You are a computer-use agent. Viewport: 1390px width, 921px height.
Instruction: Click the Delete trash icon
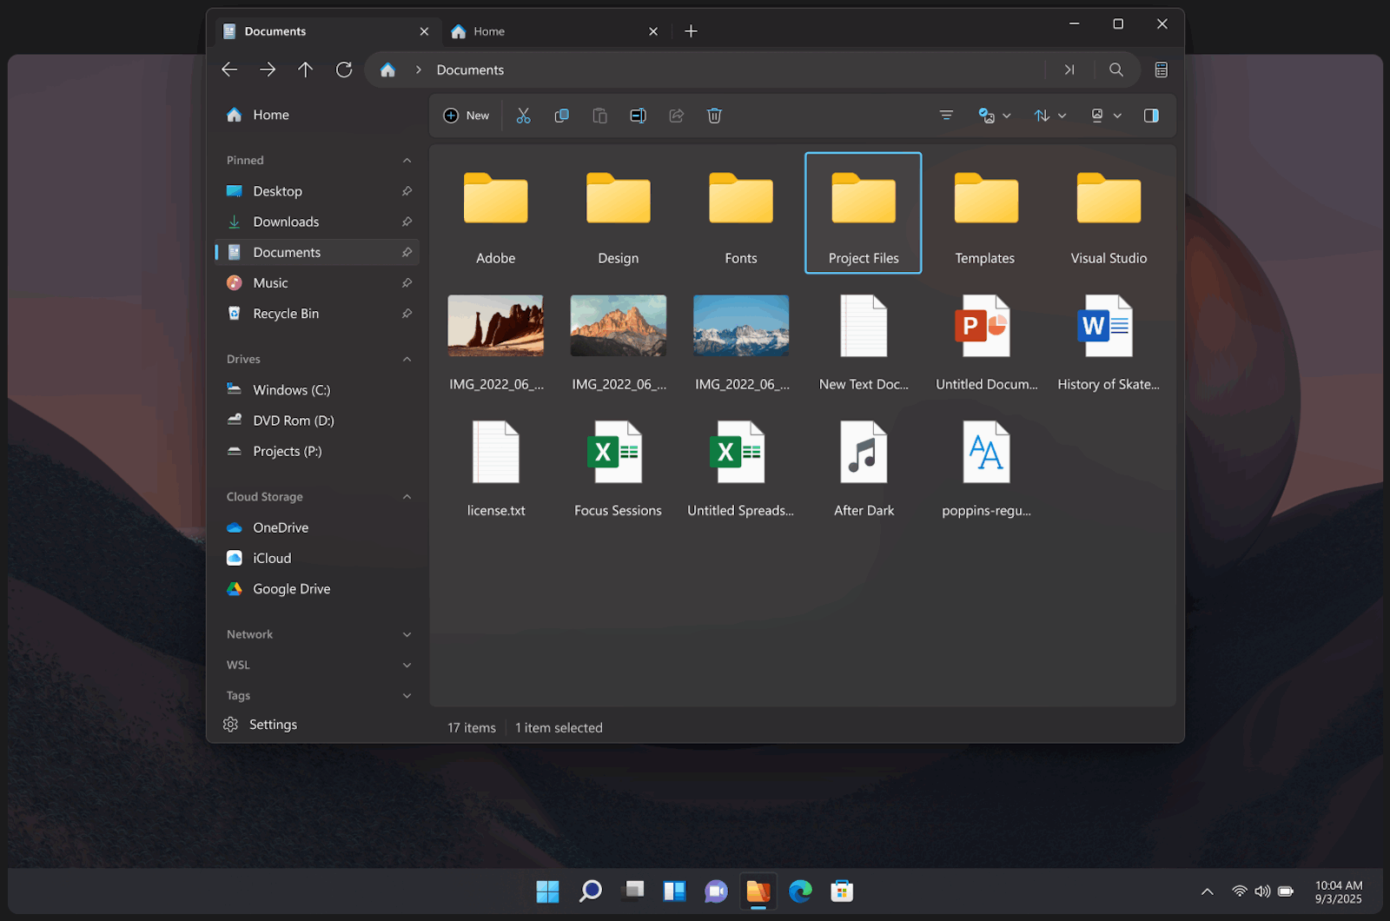point(714,116)
